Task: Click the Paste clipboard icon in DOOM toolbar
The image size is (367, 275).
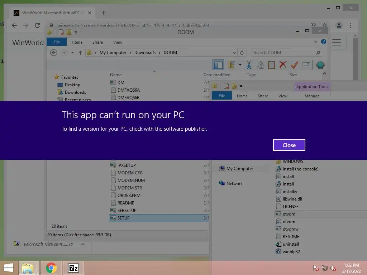Action: click(271, 65)
